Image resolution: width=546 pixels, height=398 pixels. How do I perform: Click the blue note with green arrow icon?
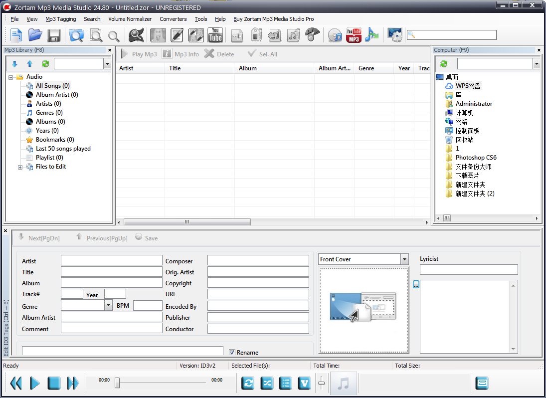point(371,35)
